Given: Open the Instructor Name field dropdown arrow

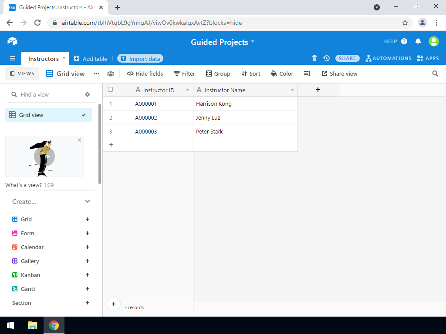Looking at the screenshot, I should [x=292, y=90].
